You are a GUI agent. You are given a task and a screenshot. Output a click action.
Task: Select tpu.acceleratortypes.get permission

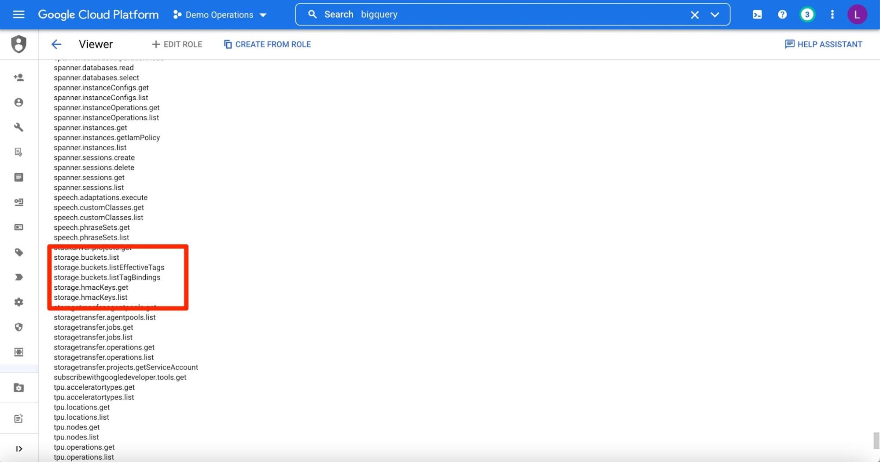click(94, 387)
